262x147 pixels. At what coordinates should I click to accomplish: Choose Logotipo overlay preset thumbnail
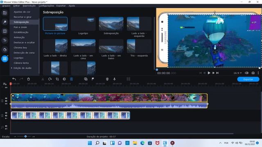83,24
